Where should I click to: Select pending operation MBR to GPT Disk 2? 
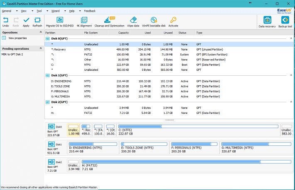tap(12, 54)
